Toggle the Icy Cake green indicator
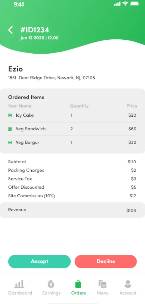145x304 pixels. pos(10,116)
